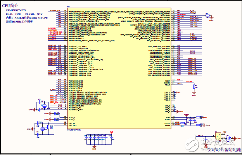Select the GND symbol below the decoupling capacitors
Viewport: 242px width, 155px height.
click(x=94, y=147)
